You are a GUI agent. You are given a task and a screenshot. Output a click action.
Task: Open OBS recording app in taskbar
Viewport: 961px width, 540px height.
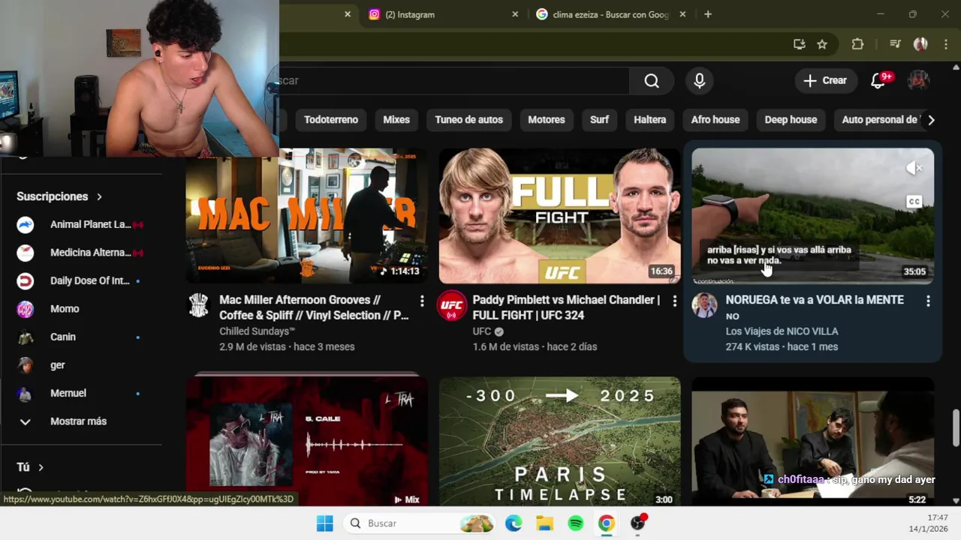[638, 523]
